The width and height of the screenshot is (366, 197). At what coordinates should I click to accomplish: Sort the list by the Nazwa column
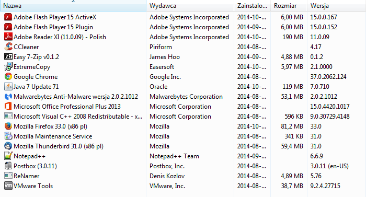[x=73, y=6]
